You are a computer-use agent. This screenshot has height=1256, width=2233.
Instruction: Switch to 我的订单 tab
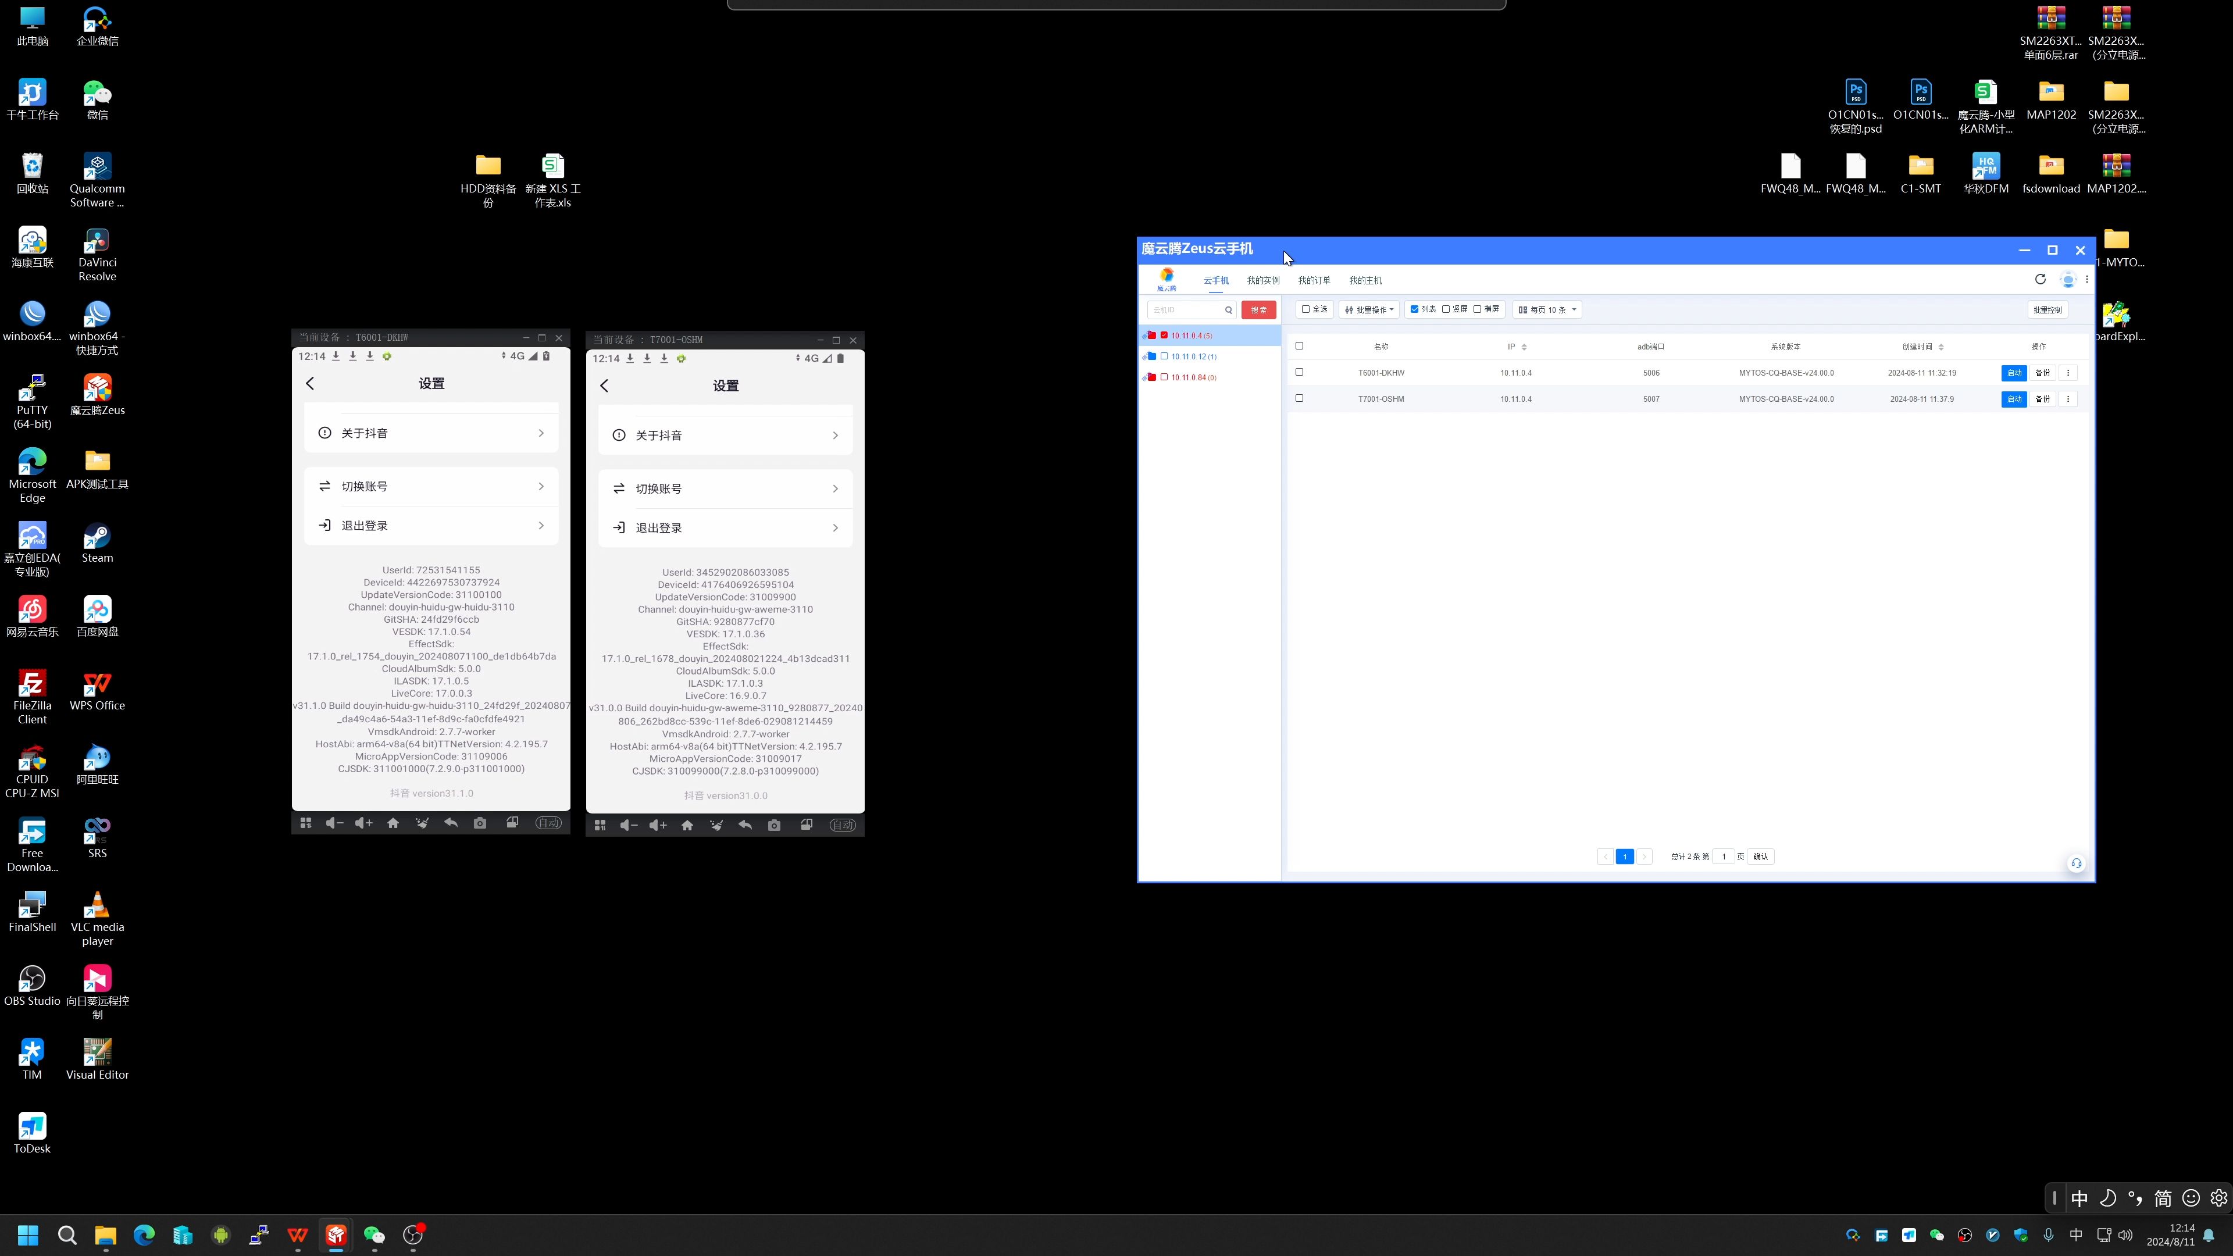(1313, 281)
